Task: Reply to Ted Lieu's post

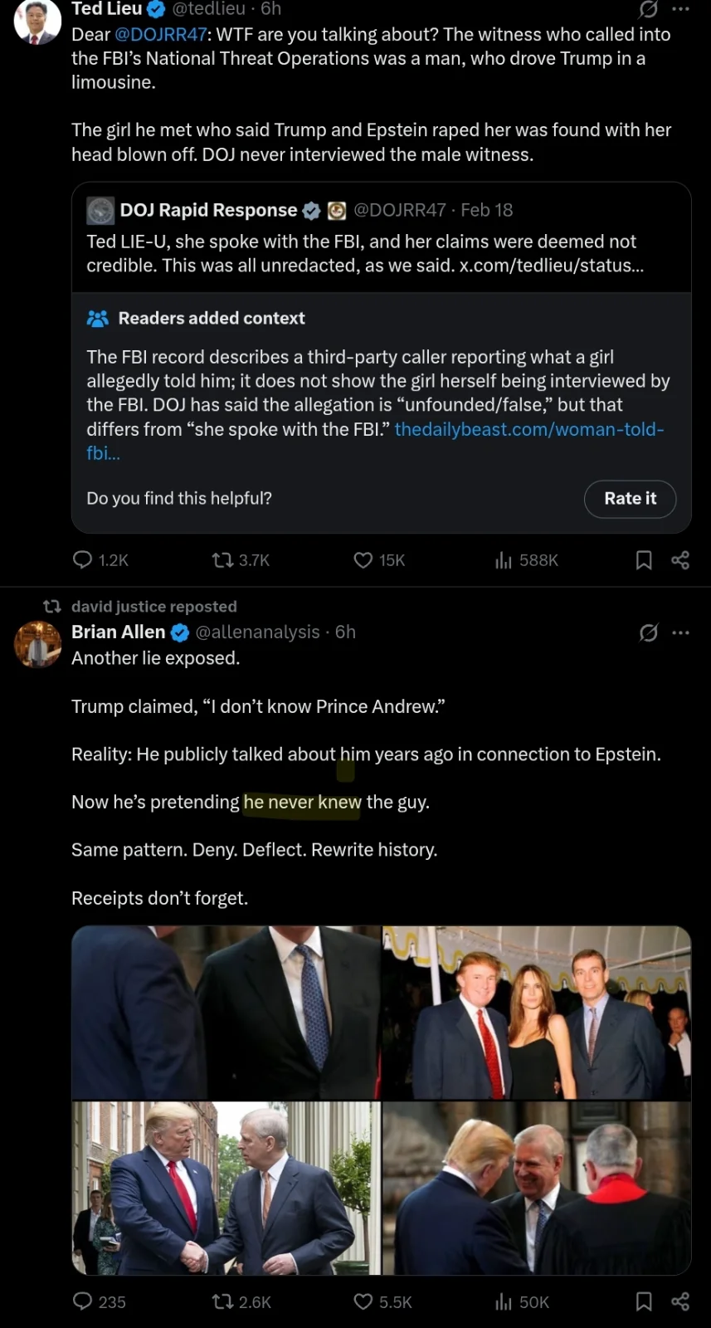Action: (83, 560)
